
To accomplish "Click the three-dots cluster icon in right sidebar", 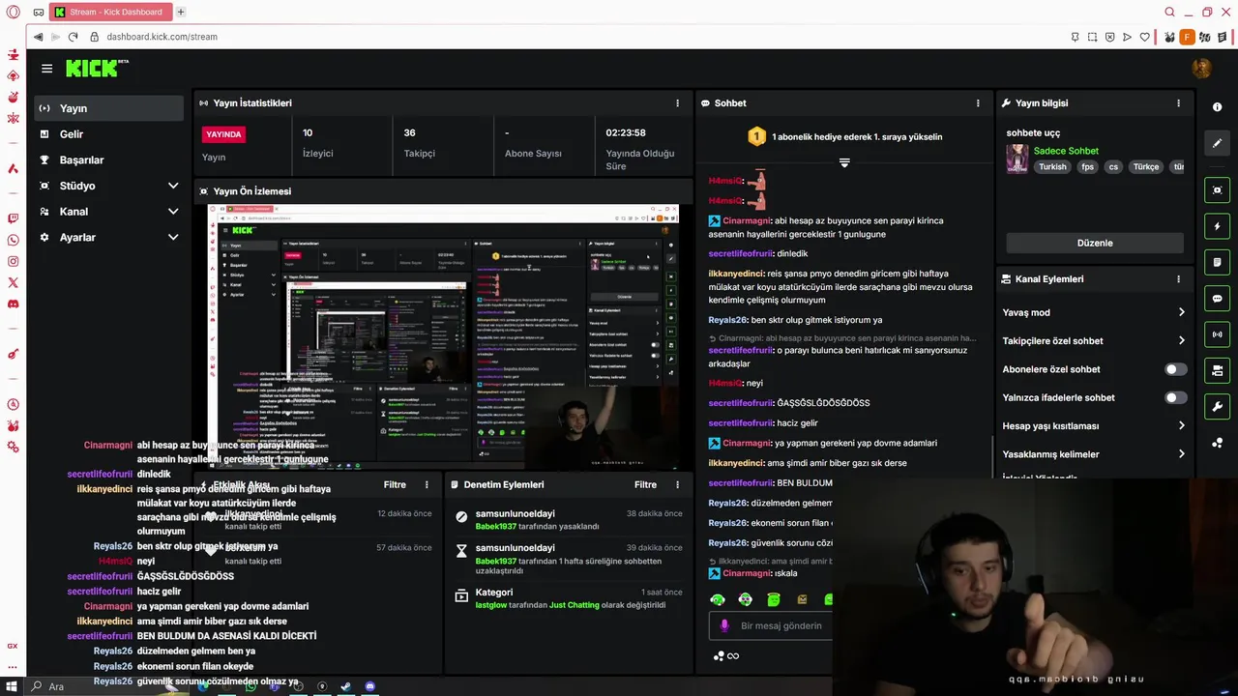I will (x=1218, y=443).
